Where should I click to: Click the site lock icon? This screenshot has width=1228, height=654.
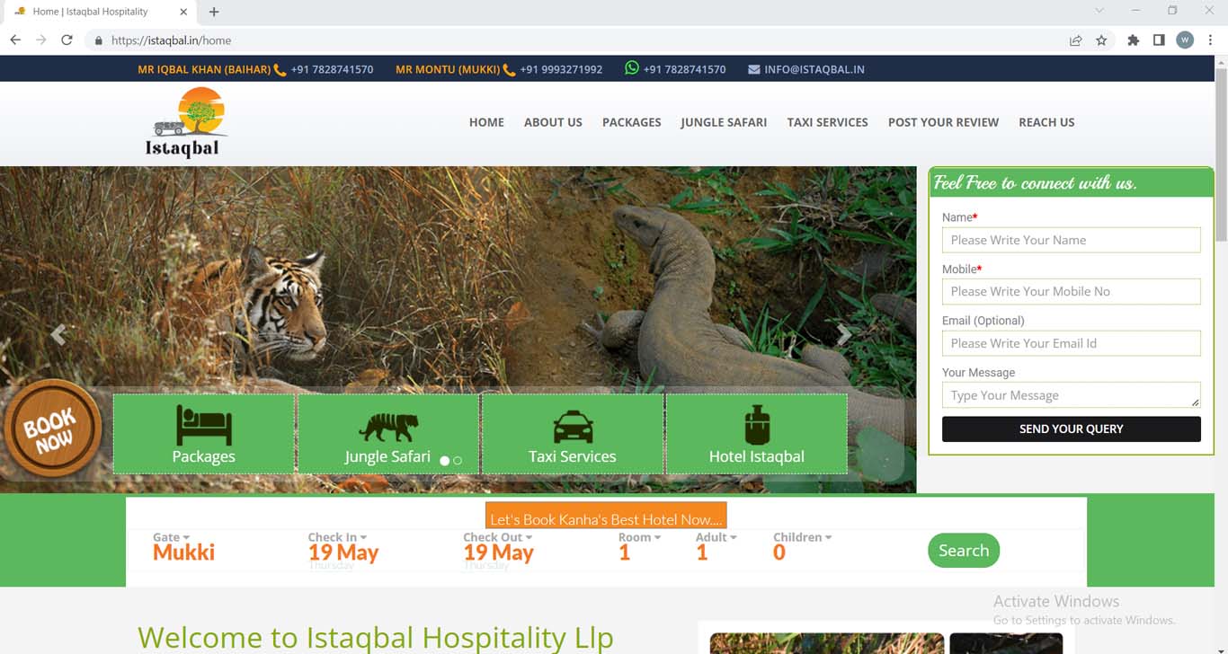pyautogui.click(x=98, y=40)
